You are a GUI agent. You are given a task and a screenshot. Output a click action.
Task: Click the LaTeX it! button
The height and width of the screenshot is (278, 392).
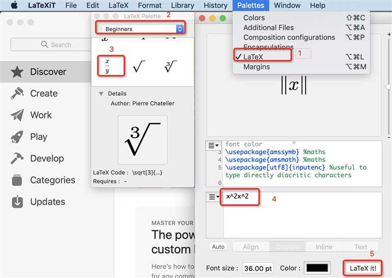[363, 268]
